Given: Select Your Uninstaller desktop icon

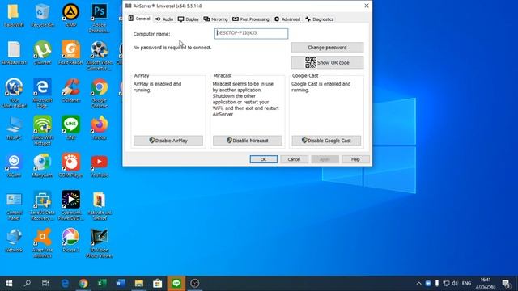Looking at the screenshot, I should pos(14,94).
